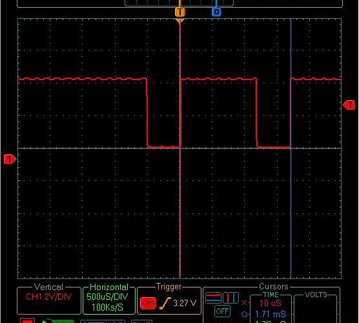This screenshot has height=323, width=359.
Task: Click the 3.27 V trigger level value
Action: point(185,304)
